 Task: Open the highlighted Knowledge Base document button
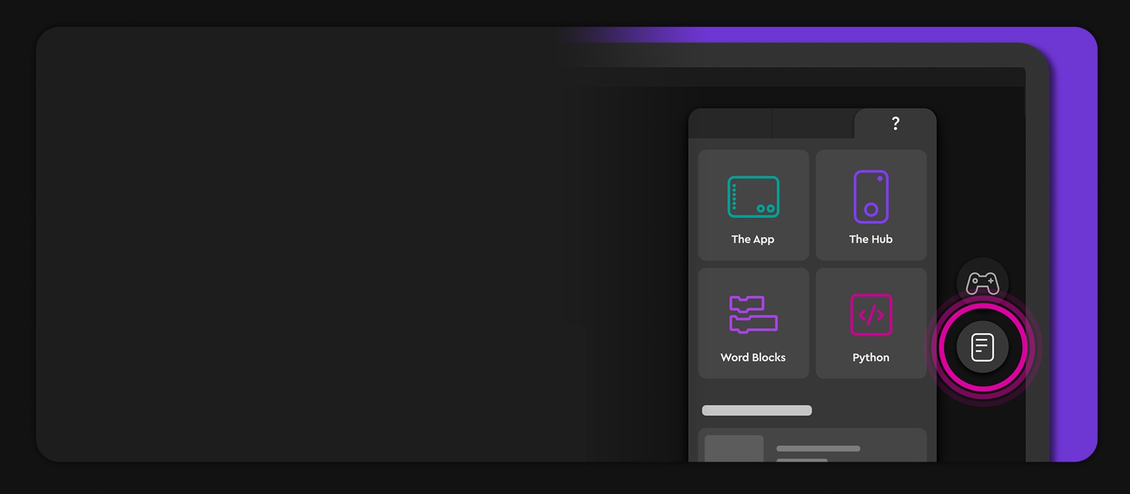point(982,347)
